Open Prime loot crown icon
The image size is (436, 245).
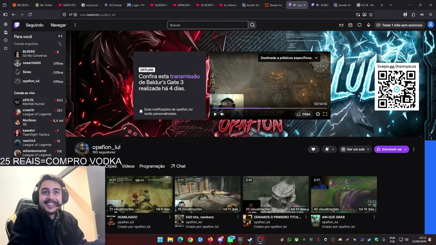click(x=341, y=25)
